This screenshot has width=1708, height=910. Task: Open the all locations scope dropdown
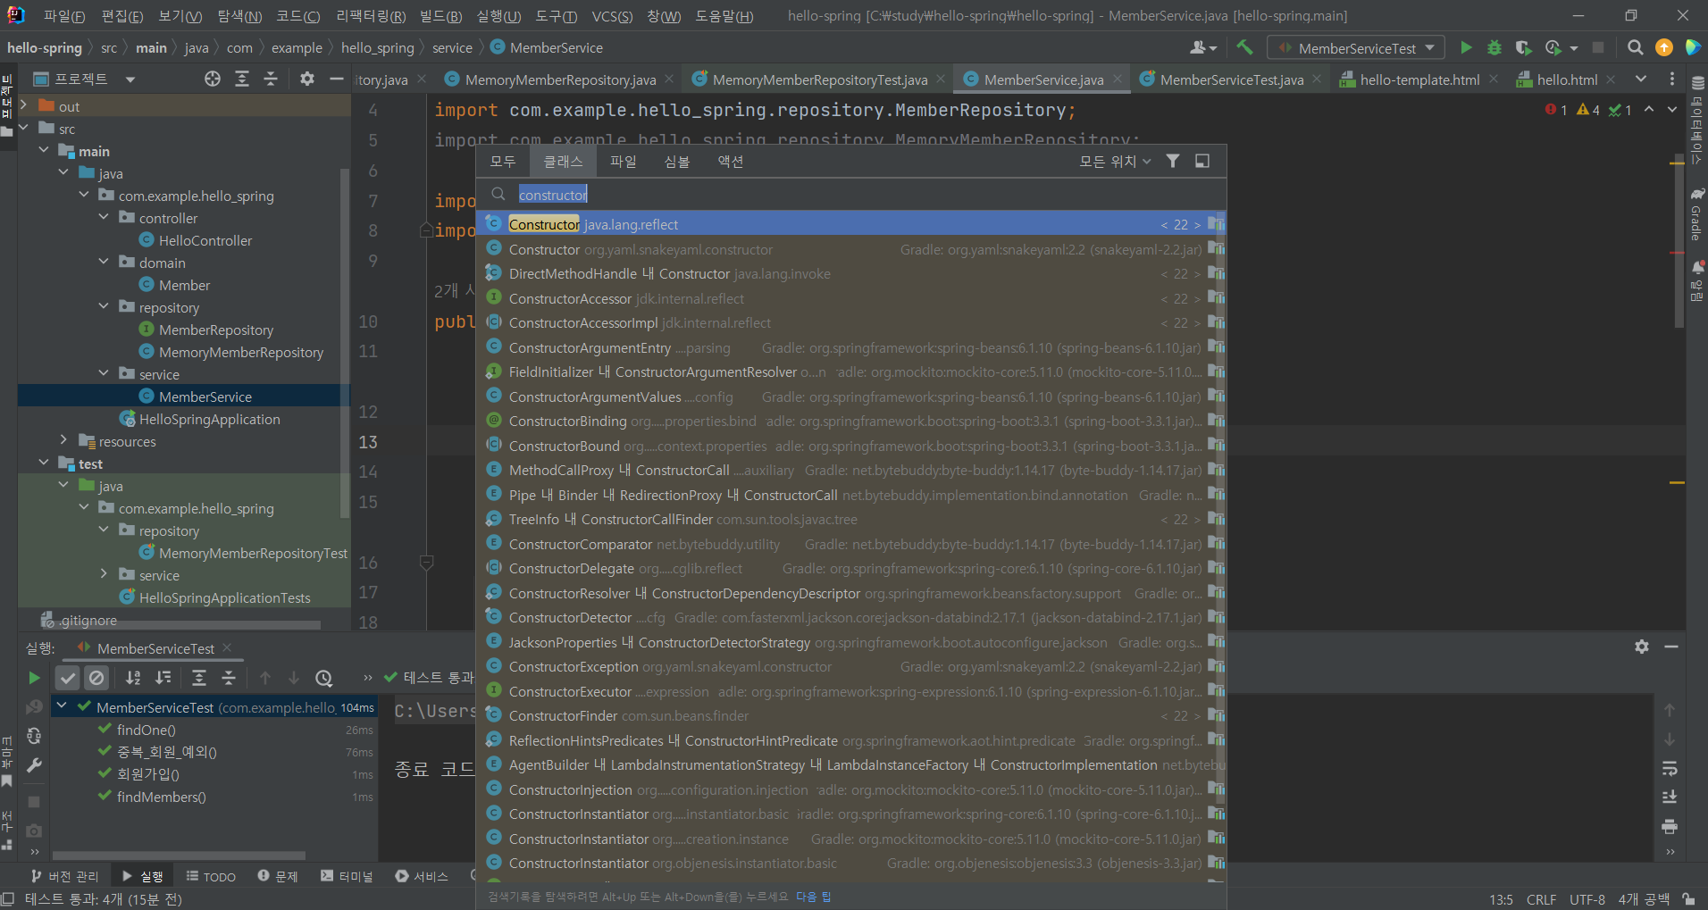tap(1114, 162)
